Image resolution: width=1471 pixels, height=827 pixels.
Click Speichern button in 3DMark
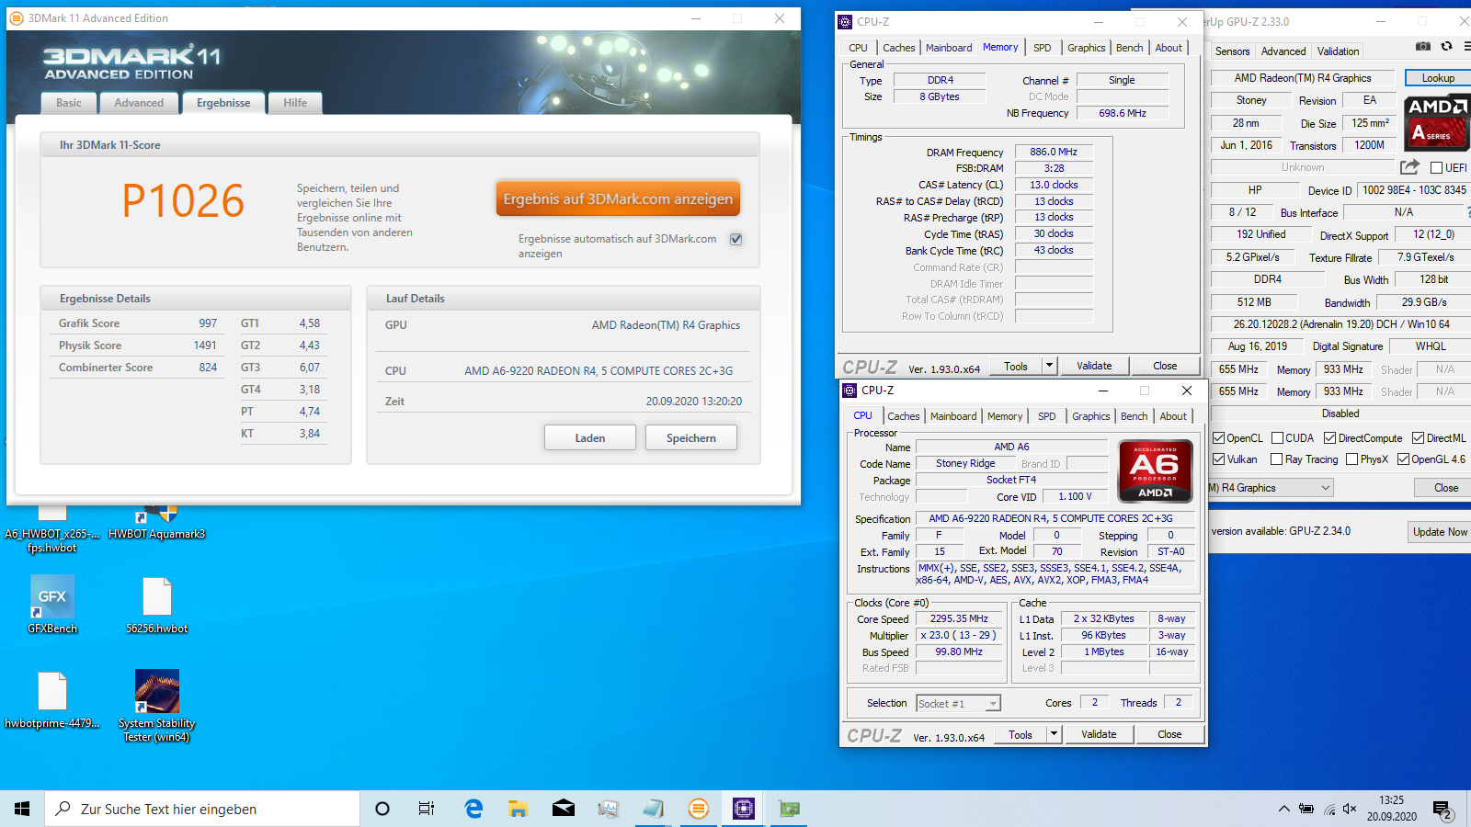tap(691, 438)
